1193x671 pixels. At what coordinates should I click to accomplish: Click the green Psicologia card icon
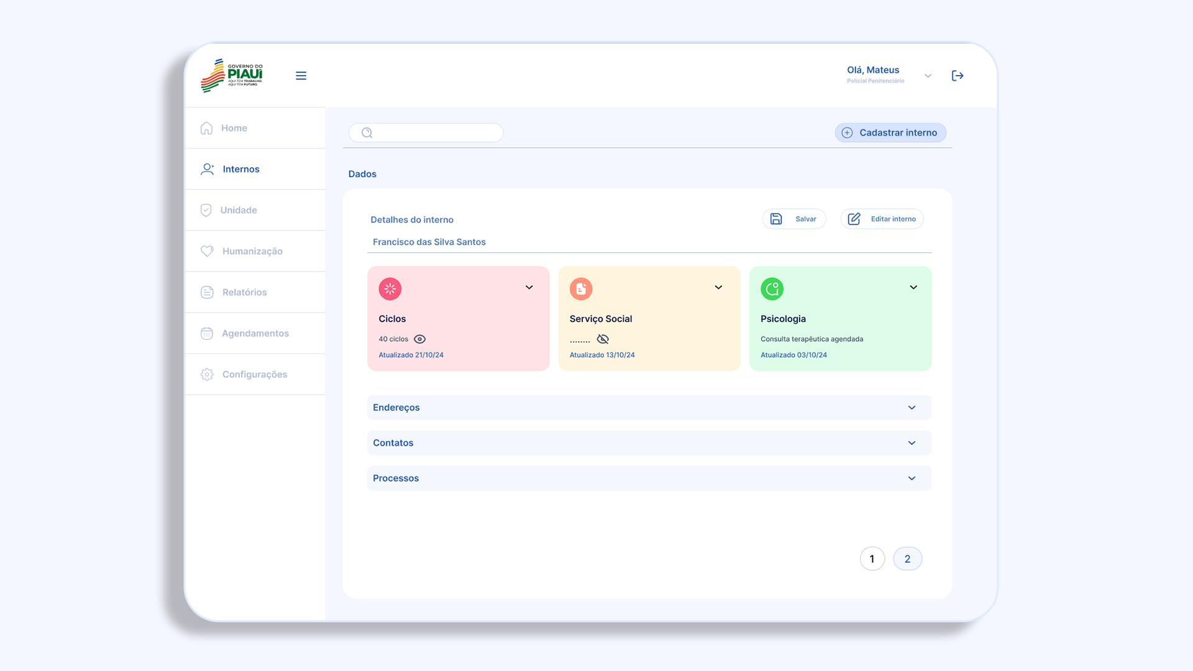click(x=772, y=289)
